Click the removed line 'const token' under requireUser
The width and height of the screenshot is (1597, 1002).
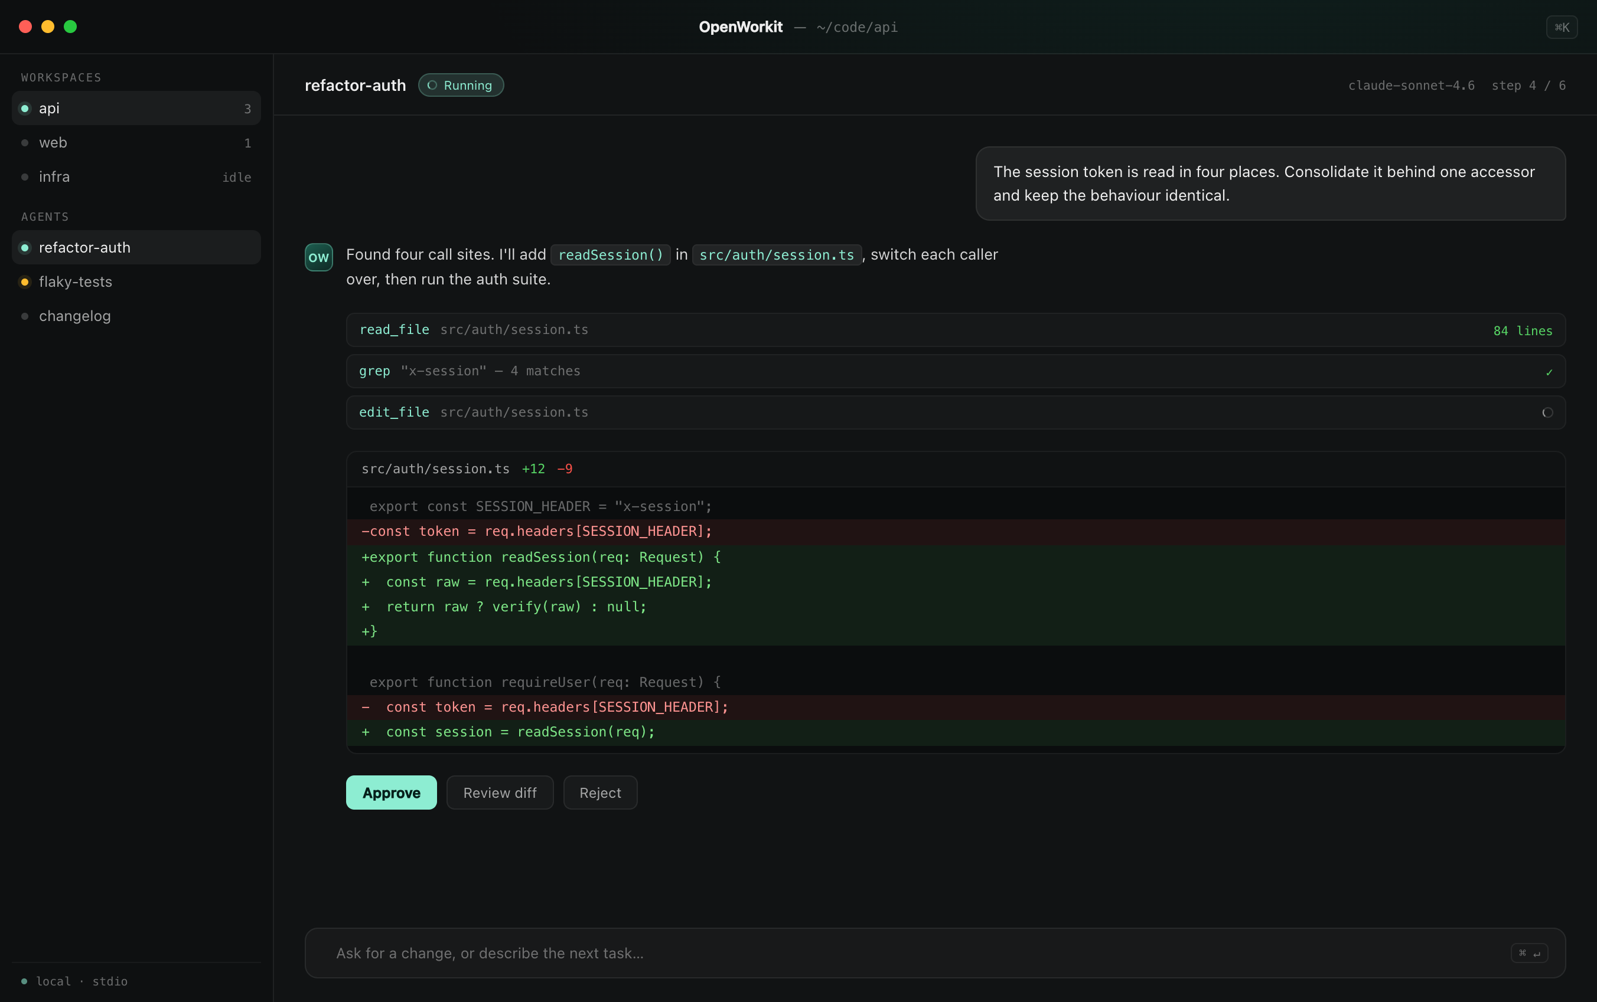pyautogui.click(x=956, y=707)
